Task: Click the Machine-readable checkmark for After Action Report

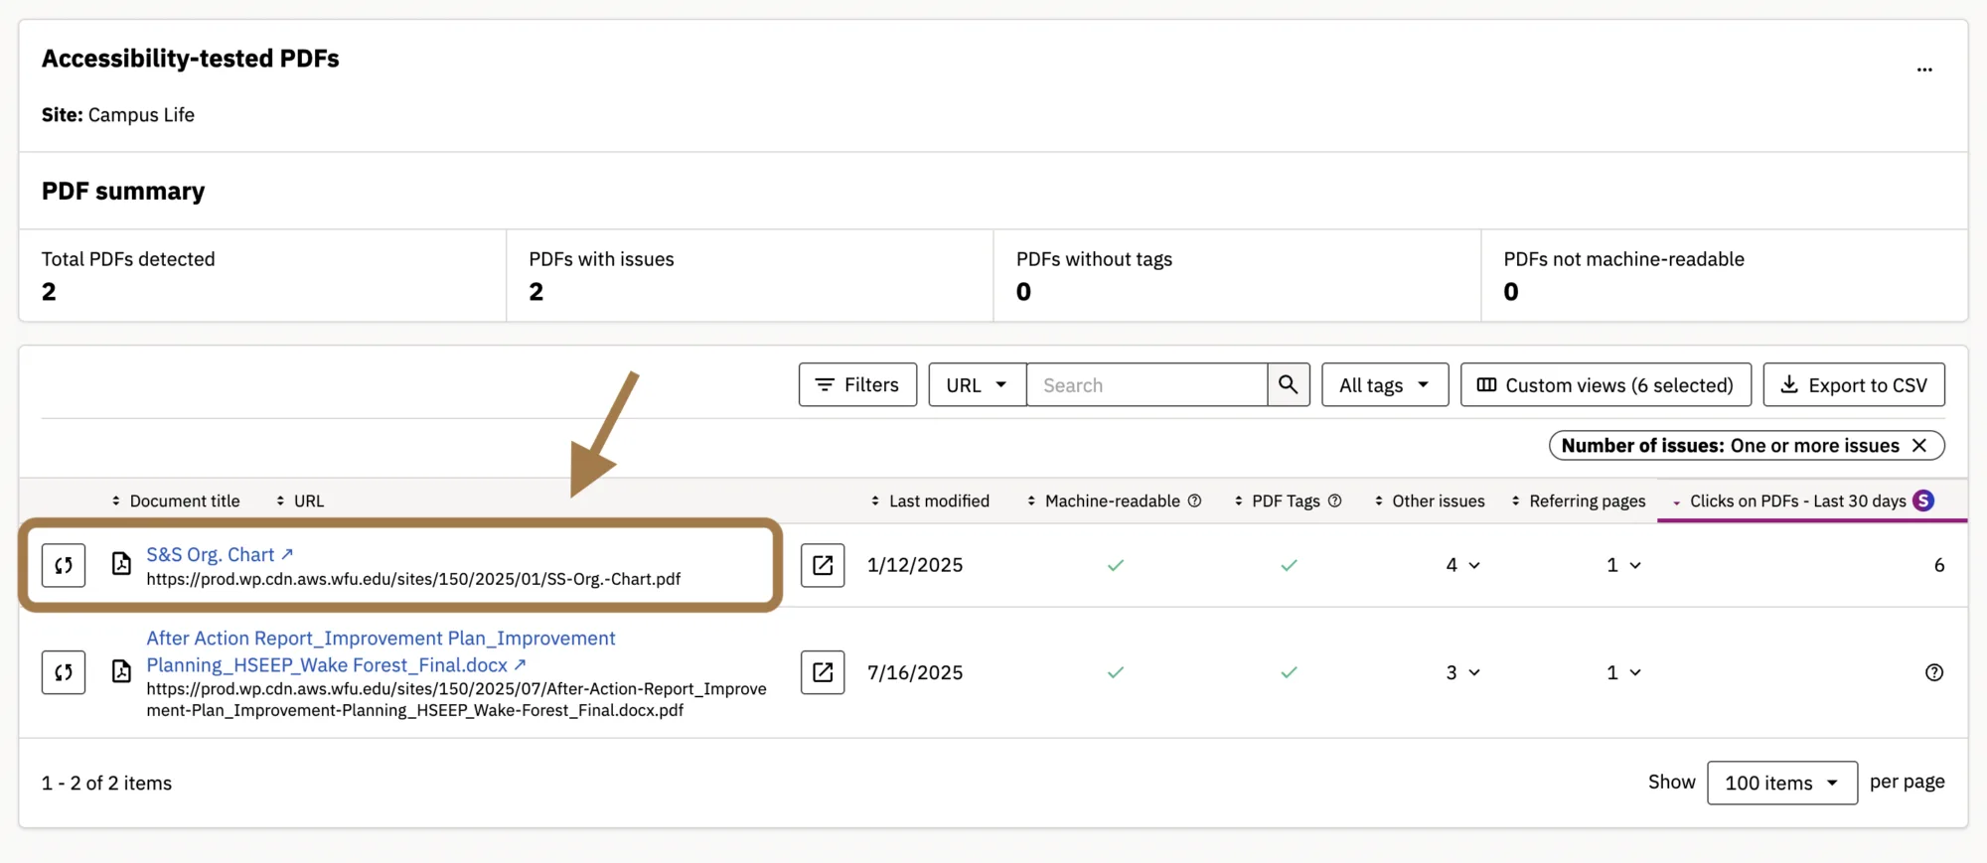Action: click(x=1116, y=672)
